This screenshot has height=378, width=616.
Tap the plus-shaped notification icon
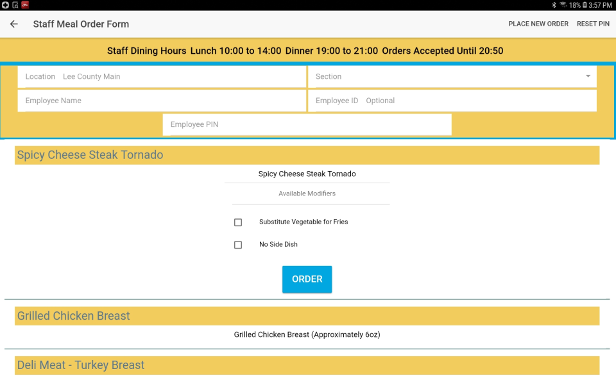pos(6,4)
